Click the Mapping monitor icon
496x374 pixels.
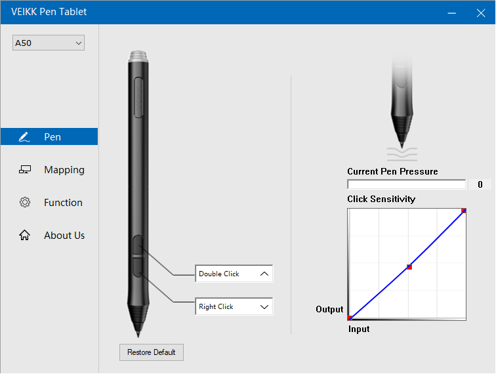click(25, 170)
